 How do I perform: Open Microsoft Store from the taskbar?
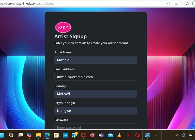click(x=56, y=135)
